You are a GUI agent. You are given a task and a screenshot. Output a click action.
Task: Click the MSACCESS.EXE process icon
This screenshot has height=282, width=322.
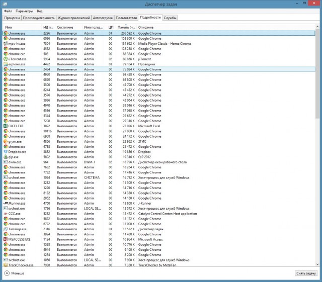click(x=6, y=239)
